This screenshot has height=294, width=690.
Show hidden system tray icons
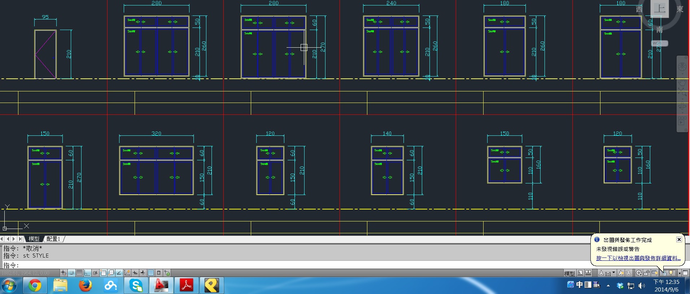(608, 286)
